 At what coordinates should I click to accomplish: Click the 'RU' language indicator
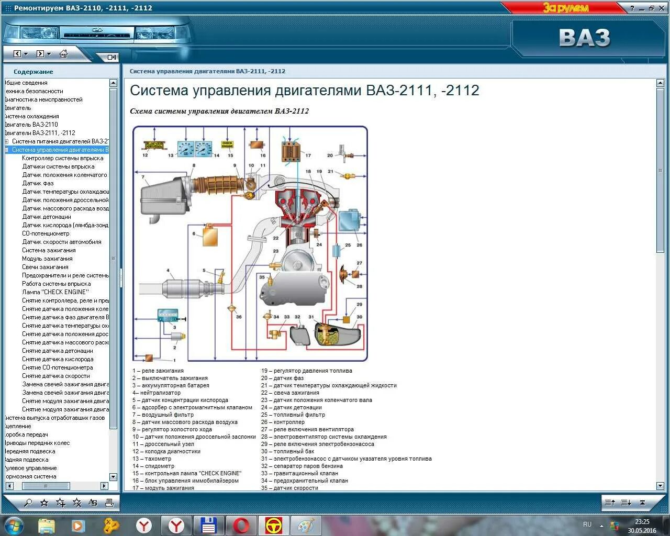tap(587, 524)
